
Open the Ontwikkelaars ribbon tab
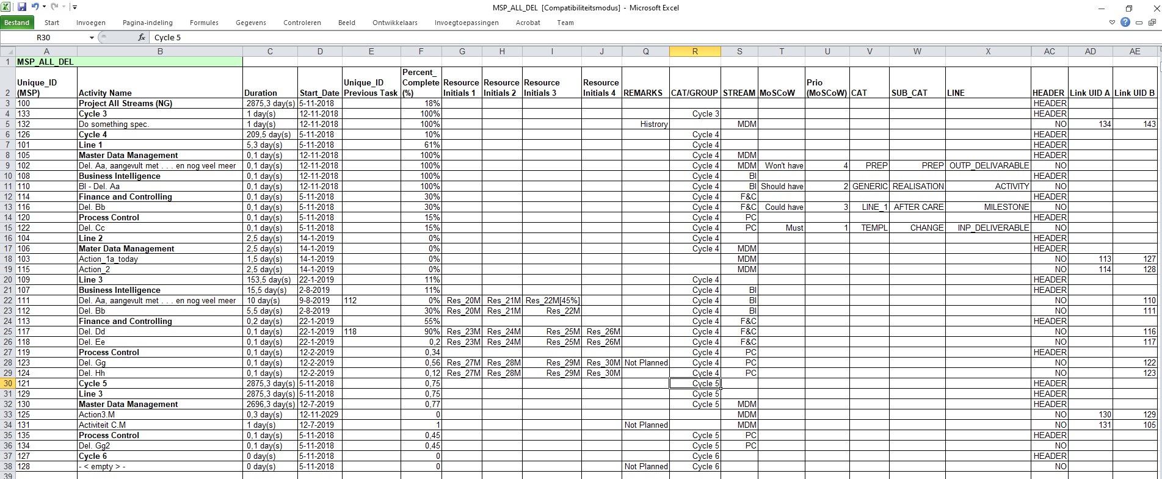pos(394,23)
